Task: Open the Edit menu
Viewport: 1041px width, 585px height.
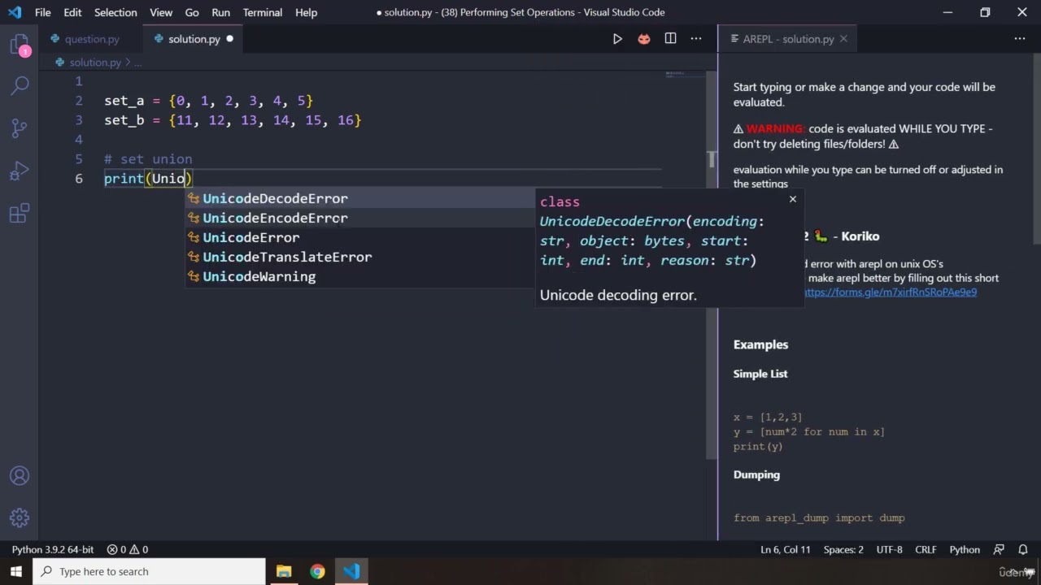Action: tap(72, 12)
